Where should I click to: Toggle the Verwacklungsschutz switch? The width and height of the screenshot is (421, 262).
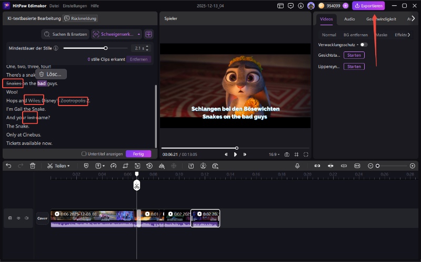pos(364,45)
